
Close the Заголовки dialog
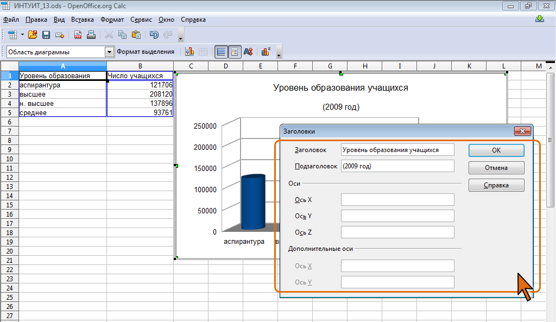coord(522,131)
